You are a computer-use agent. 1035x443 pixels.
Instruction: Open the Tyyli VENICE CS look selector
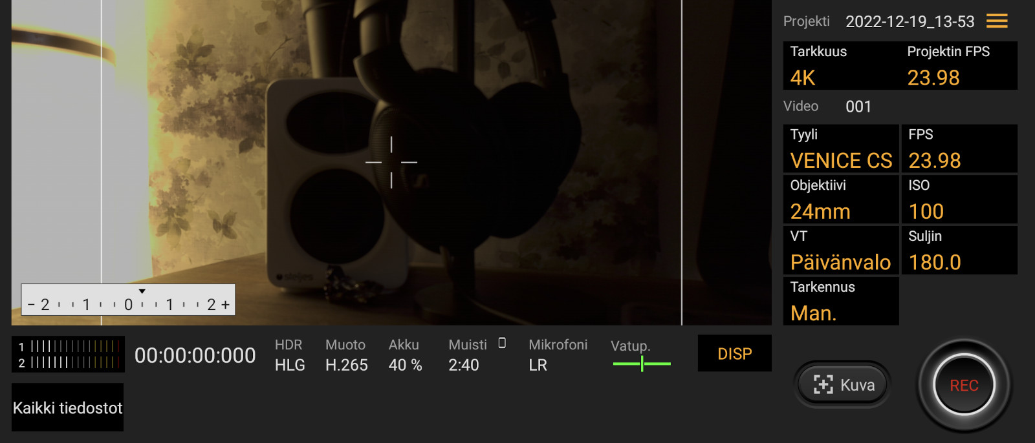click(841, 149)
